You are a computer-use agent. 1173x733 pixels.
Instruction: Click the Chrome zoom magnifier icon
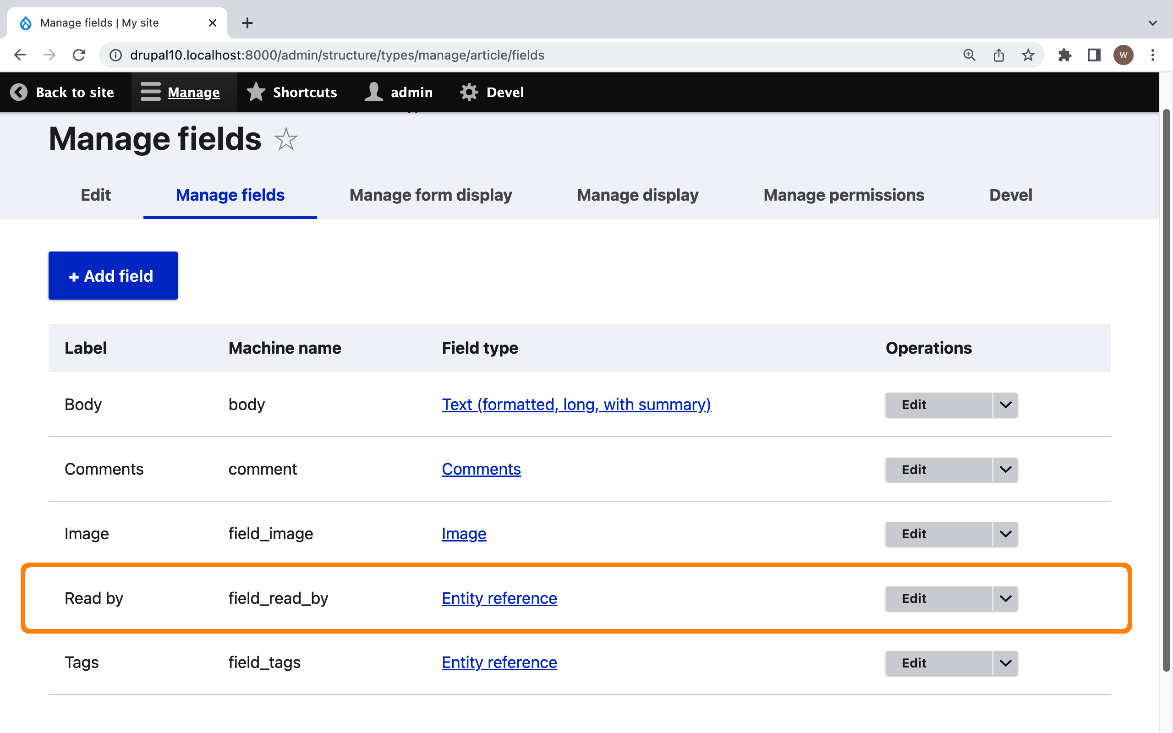click(969, 55)
